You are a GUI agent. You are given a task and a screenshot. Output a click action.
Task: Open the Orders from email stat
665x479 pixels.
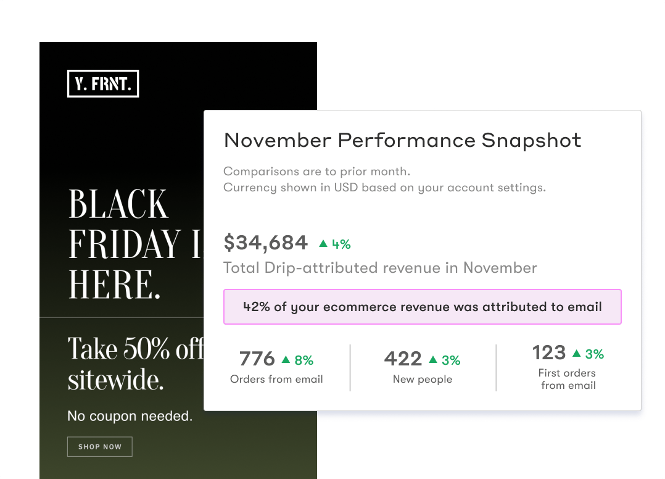276,379
